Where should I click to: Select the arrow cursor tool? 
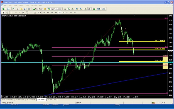click(x=3, y=13)
